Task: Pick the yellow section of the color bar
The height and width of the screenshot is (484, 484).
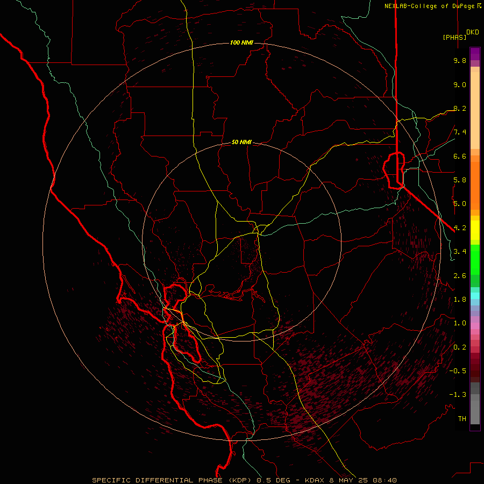Action: click(x=475, y=230)
